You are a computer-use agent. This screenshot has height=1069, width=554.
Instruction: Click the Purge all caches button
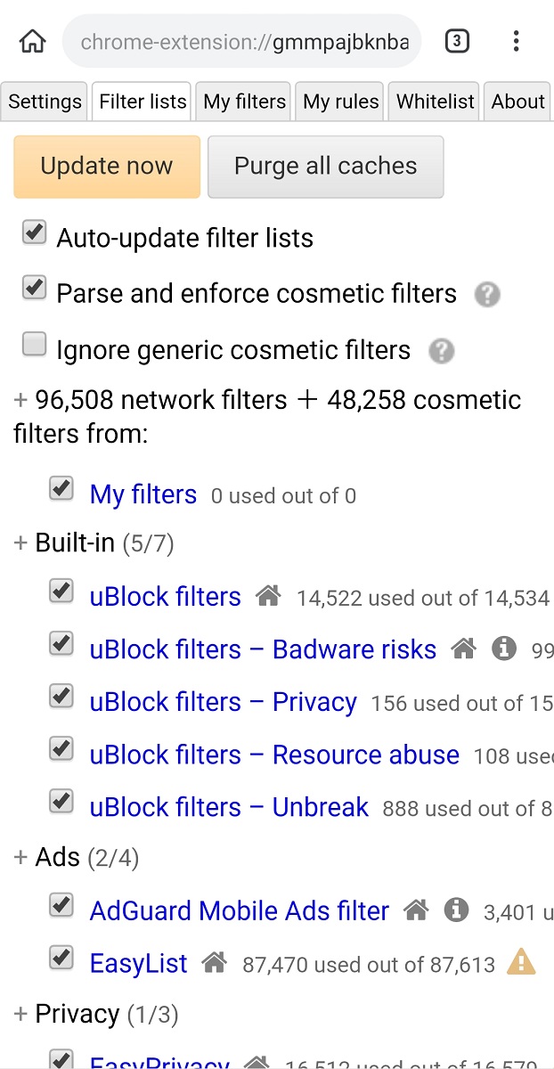pos(325,167)
